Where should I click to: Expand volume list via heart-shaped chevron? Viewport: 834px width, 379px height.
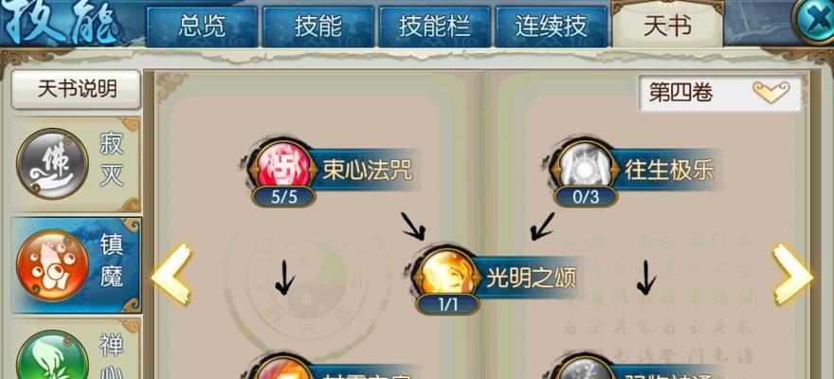tap(771, 93)
